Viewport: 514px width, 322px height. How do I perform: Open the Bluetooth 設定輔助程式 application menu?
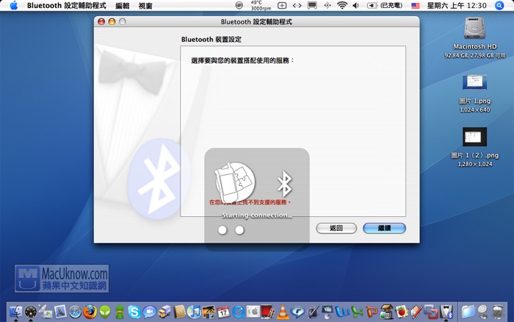click(x=67, y=6)
